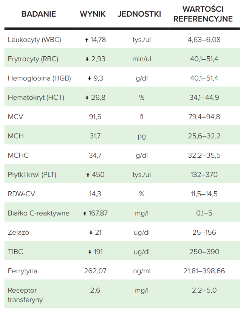This screenshot has width=243, height=313.
Task: Select the Ferrytyna row label
Action: 22,271
